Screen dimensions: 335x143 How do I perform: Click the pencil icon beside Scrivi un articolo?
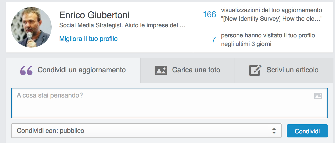pos(255,70)
